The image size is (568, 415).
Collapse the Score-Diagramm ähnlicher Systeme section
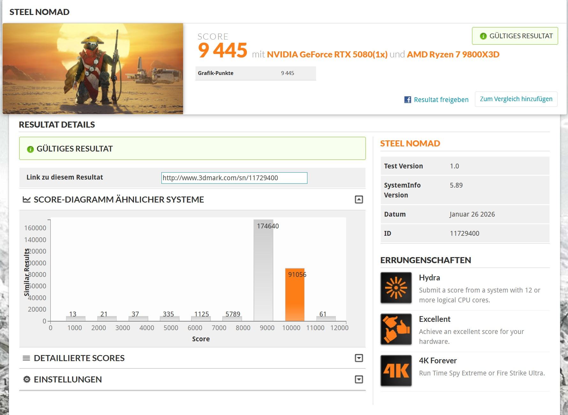click(x=359, y=200)
